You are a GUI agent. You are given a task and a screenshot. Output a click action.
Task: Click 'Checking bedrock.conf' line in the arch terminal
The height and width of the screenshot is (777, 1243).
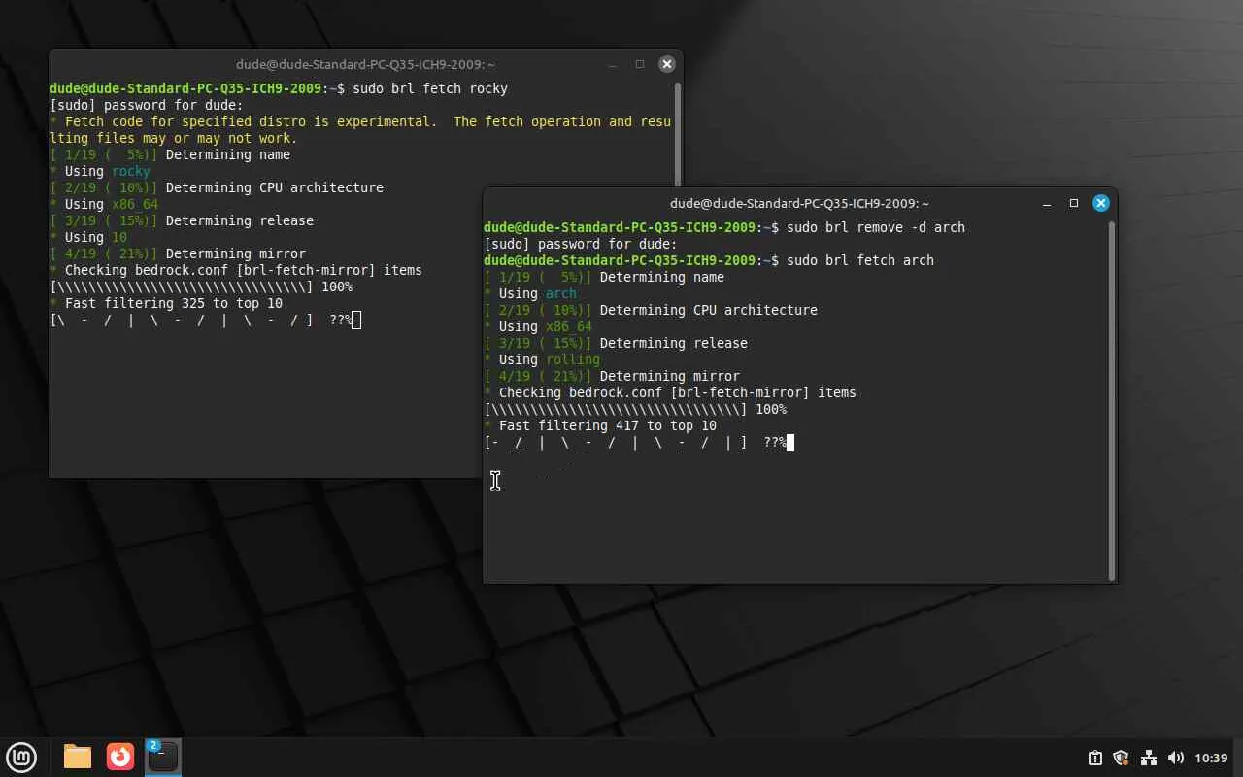[x=670, y=392]
